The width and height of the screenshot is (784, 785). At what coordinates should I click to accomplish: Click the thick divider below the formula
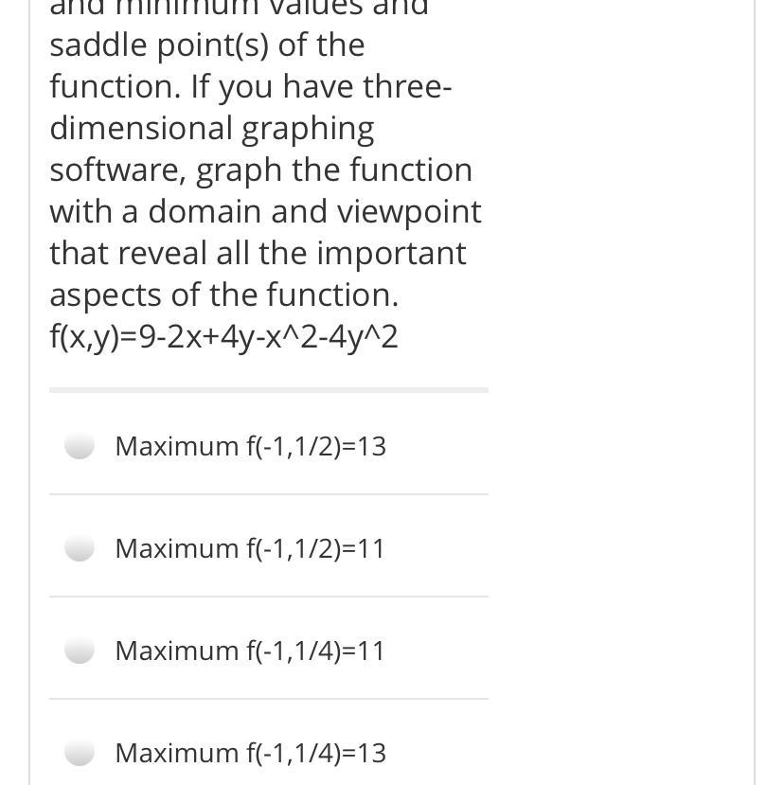click(x=268, y=389)
